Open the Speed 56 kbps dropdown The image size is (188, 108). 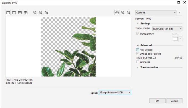(115, 93)
